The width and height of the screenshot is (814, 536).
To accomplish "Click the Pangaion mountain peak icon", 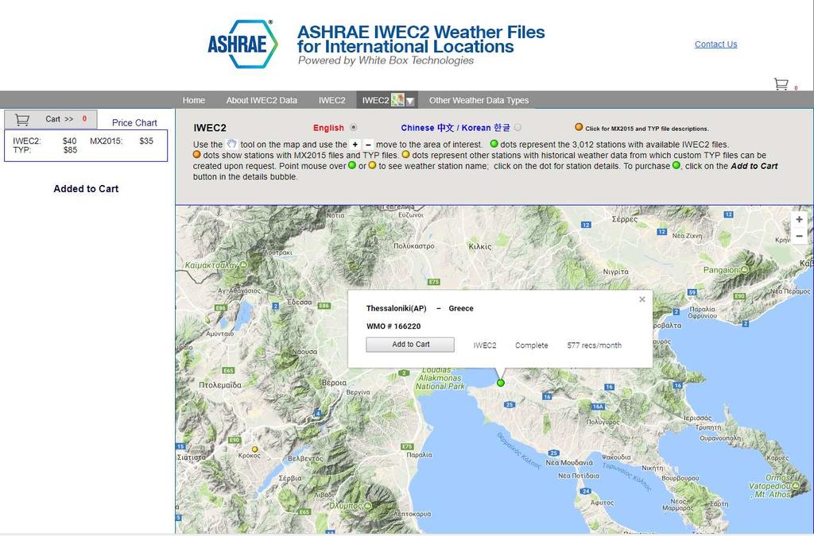I will click(x=744, y=270).
